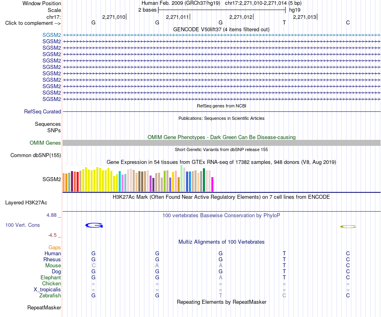Open the RefSeq Curated track label
Screen dimensions: 381x317
pos(42,112)
